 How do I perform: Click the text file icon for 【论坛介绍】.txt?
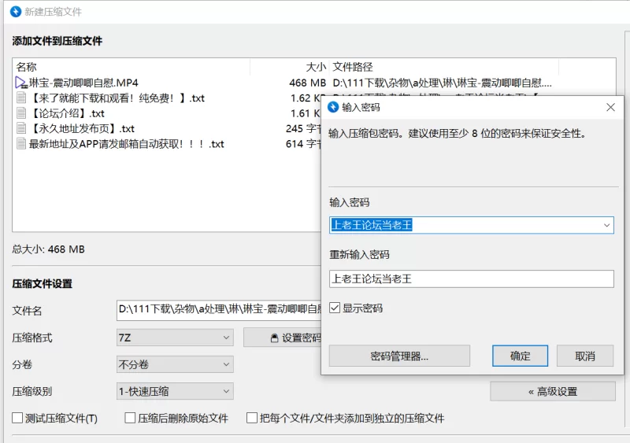coord(21,113)
